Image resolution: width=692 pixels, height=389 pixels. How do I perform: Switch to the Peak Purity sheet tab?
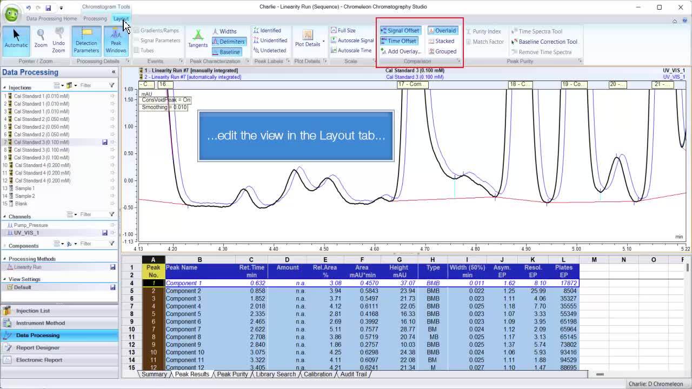point(232,374)
